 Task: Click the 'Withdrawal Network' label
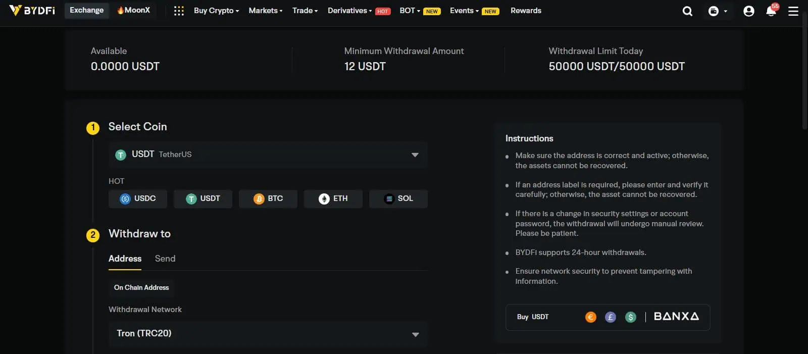145,310
